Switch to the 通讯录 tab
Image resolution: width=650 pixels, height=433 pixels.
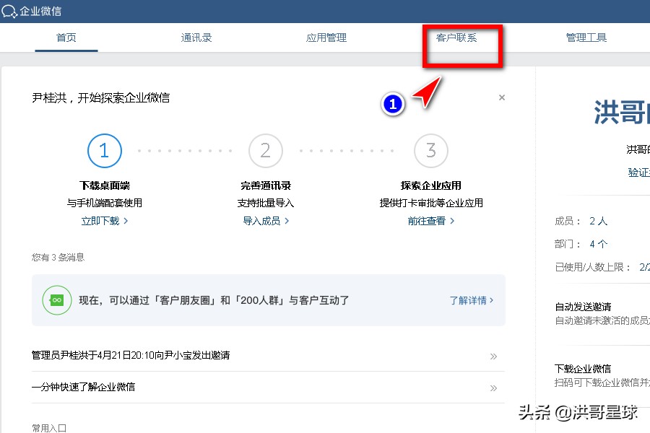pos(196,38)
